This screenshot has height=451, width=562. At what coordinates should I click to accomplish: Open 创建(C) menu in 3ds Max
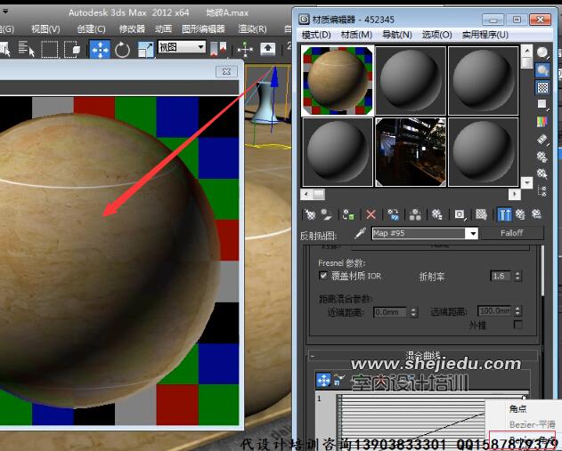91,29
